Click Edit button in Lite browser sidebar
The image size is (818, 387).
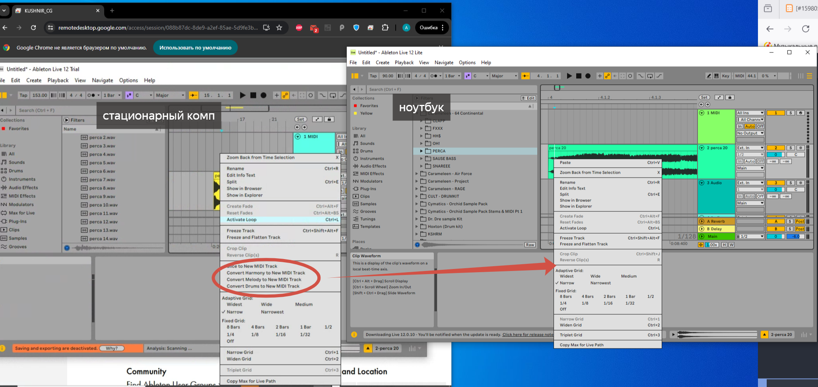pyautogui.click(x=528, y=98)
